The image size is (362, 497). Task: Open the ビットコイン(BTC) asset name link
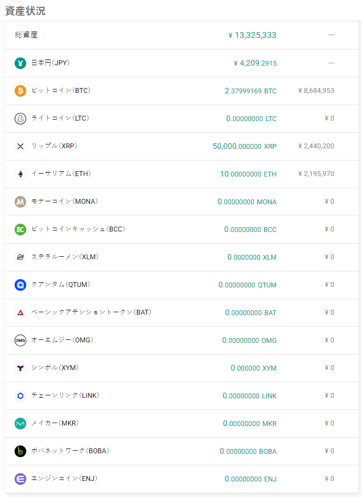pos(61,90)
